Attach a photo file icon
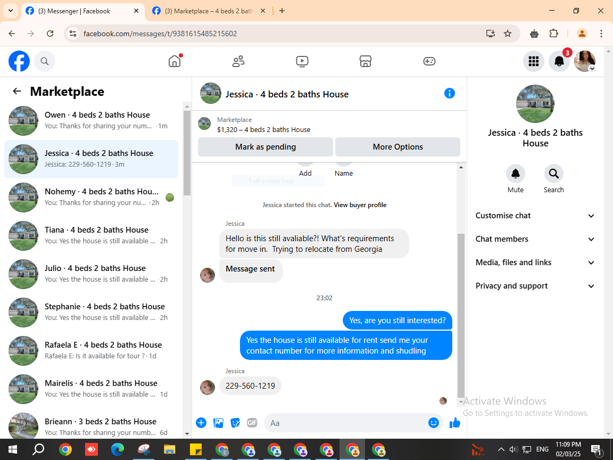 [218, 423]
